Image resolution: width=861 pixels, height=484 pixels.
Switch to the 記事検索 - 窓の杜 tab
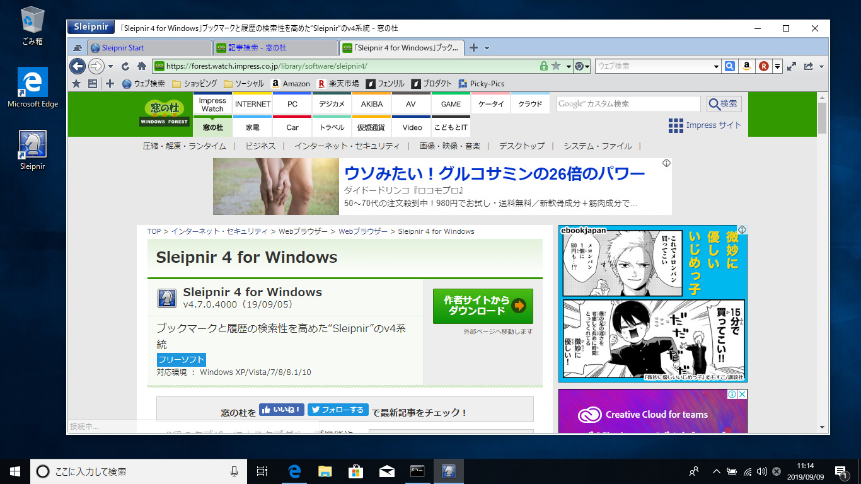[276, 48]
